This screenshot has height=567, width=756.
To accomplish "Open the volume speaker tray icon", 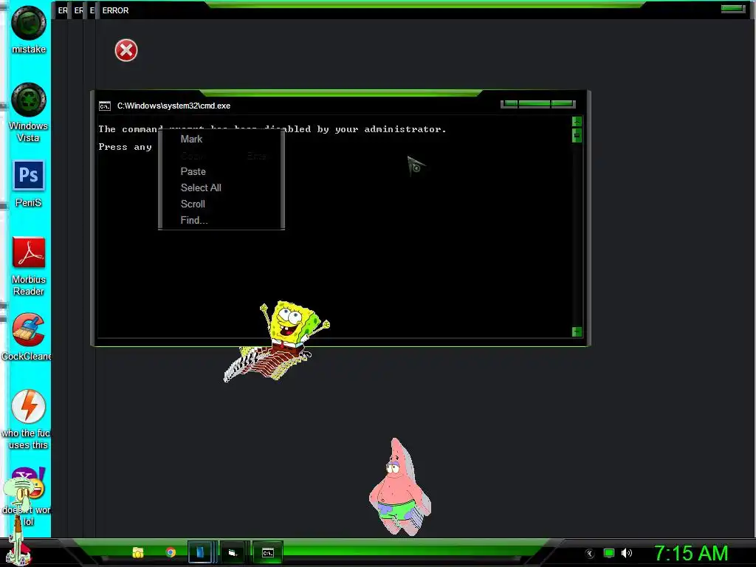I will pos(626,554).
